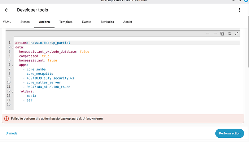Open the three-dot overflow menu
This screenshot has width=249, height=142.
[x=240, y=10]
